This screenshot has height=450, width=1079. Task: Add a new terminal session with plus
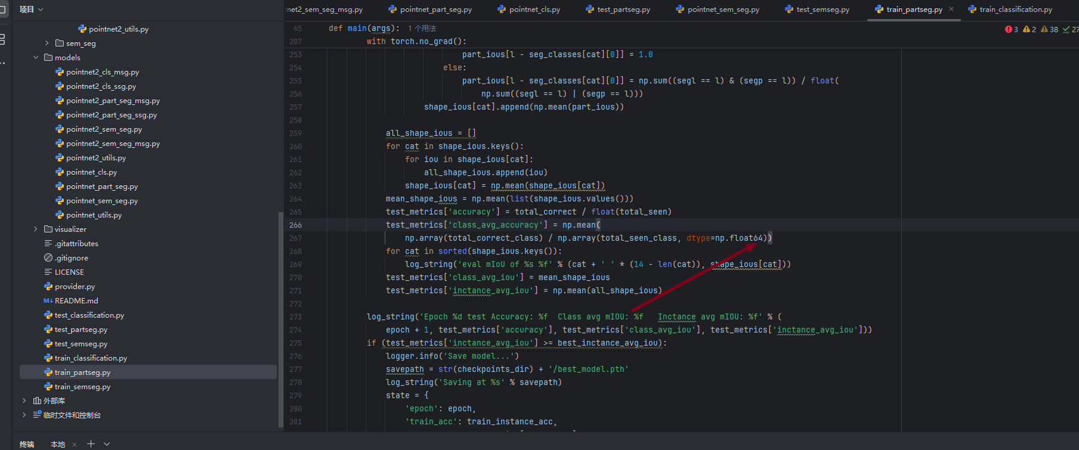91,443
